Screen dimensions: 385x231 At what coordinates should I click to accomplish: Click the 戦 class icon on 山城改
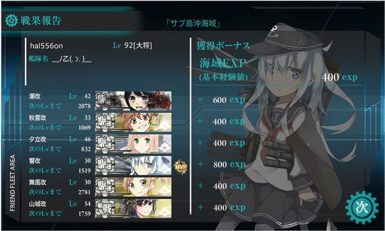[105, 208]
